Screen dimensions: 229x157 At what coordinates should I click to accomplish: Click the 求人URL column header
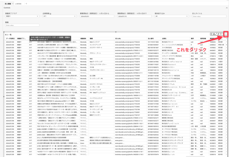tap(118, 39)
